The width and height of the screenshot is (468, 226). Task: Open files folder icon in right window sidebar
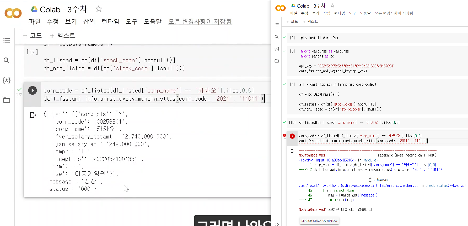pyautogui.click(x=277, y=61)
